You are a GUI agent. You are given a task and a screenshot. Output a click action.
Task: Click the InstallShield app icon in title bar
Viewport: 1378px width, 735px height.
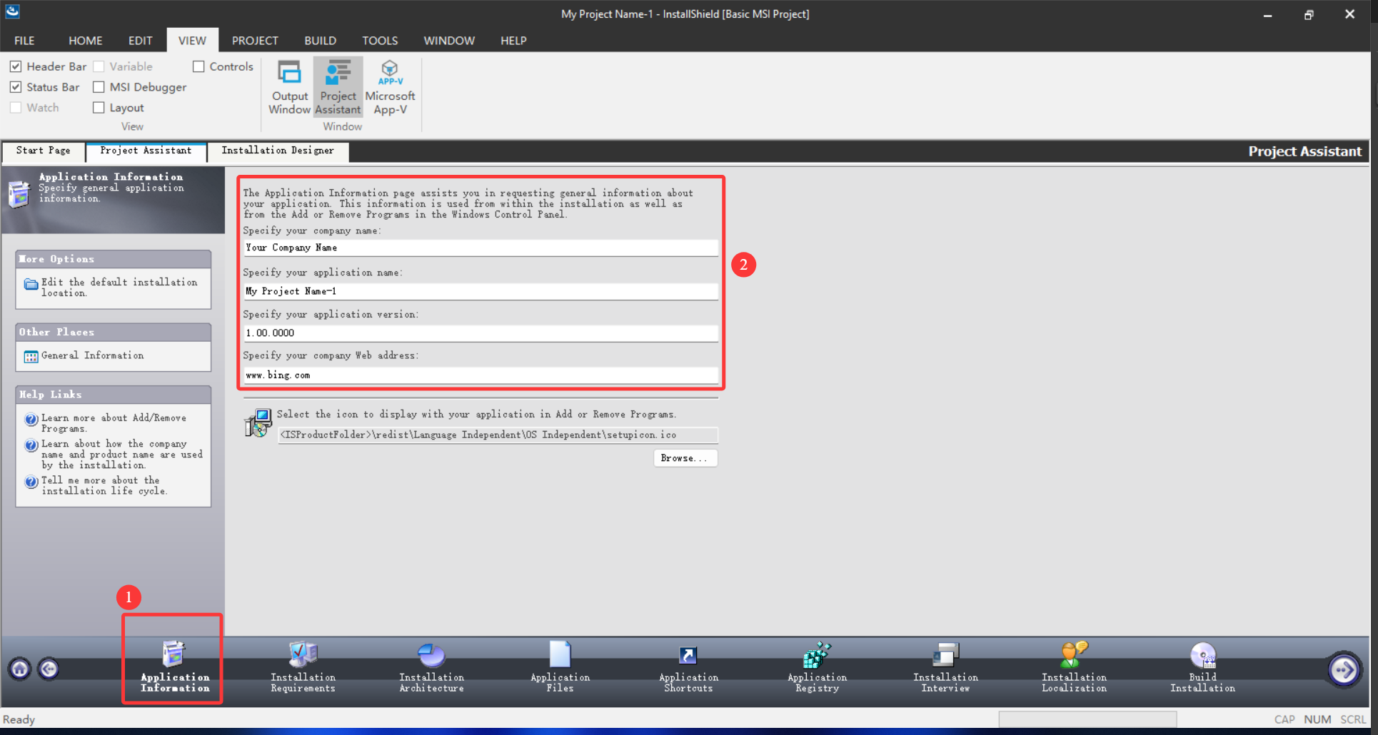click(12, 12)
